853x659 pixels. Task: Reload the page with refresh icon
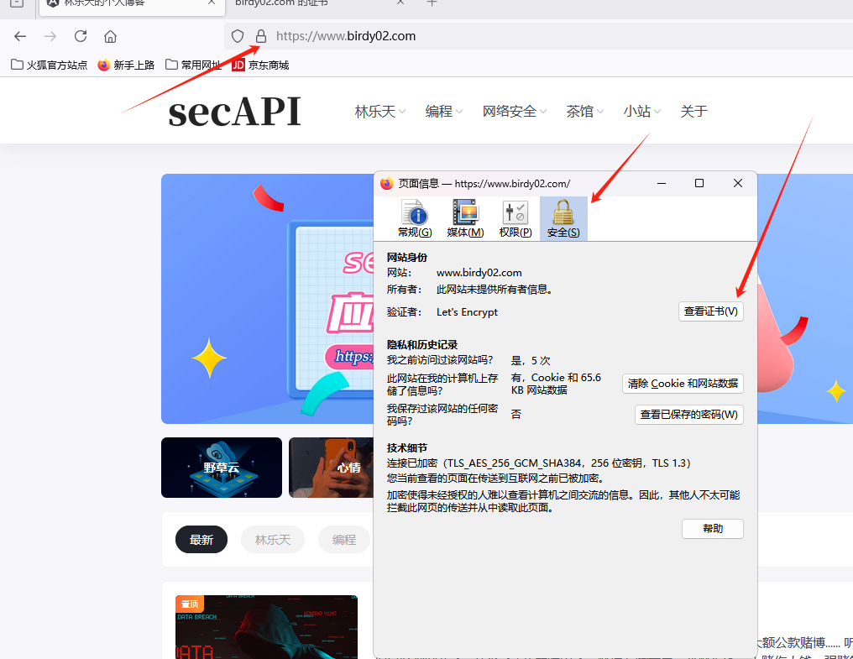[x=81, y=36]
